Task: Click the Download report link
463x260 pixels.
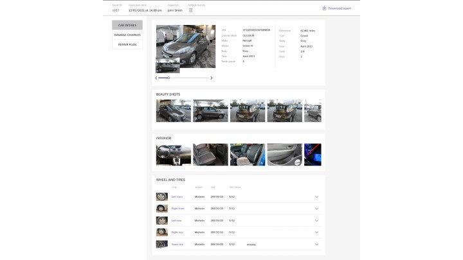Action: pyautogui.click(x=340, y=8)
